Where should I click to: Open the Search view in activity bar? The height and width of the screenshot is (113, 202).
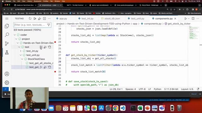(7, 35)
